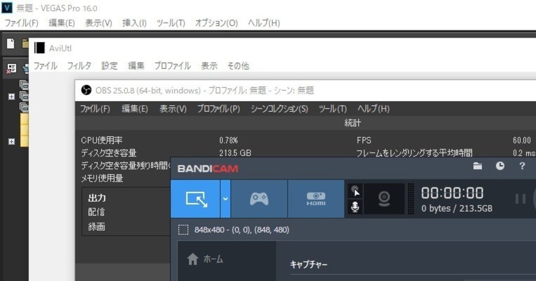
Task: Open Bandicam help with question mark icon
Action: click(522, 166)
